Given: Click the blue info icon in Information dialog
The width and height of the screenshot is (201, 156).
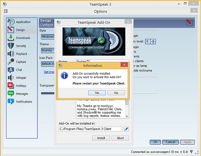Looking at the screenshot, I should (x=64, y=75).
